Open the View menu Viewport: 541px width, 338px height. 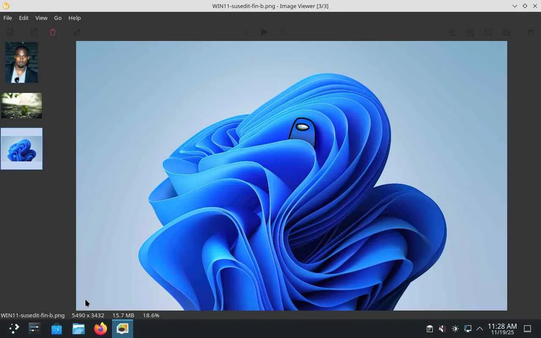tap(41, 18)
